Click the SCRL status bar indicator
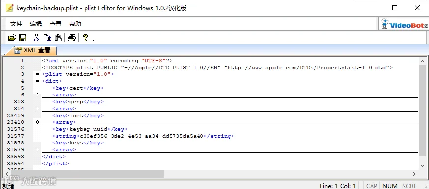The width and height of the screenshot is (429, 189). point(409,186)
